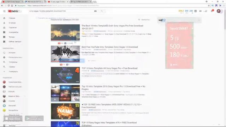Image resolution: width=226 pixels, height=127 pixels.
Task: Open TOP 10 Intro Template #4 video title
Action: coord(109,68)
